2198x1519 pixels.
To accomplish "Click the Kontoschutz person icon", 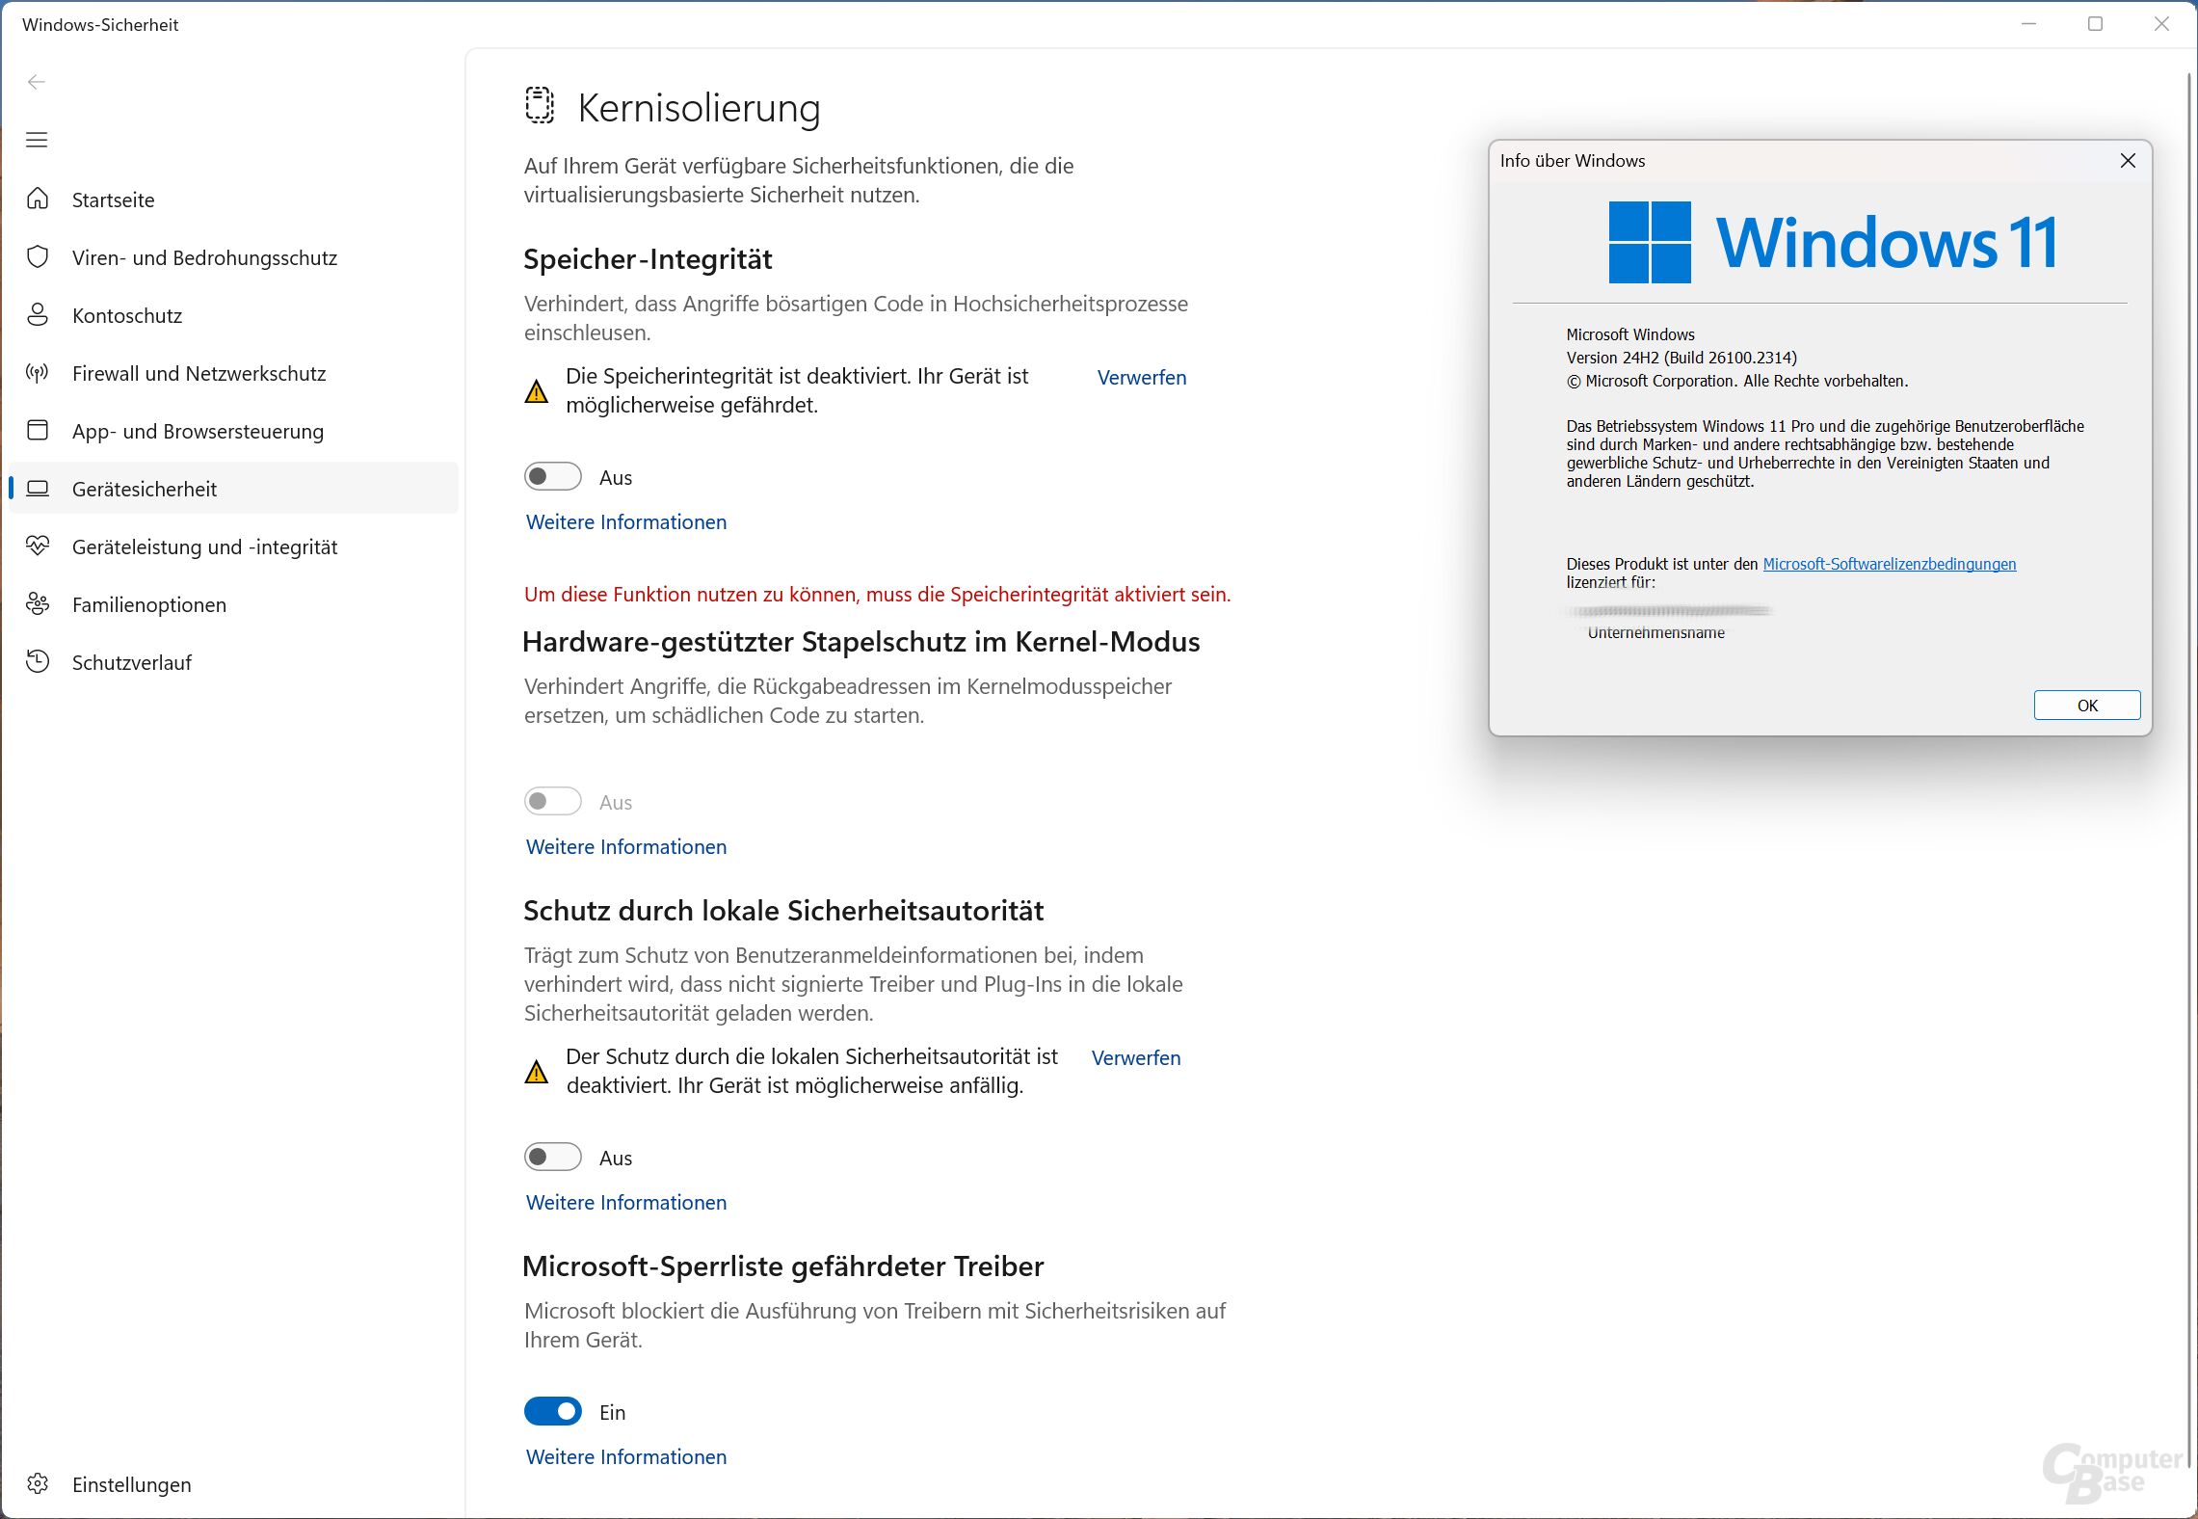I will [38, 315].
